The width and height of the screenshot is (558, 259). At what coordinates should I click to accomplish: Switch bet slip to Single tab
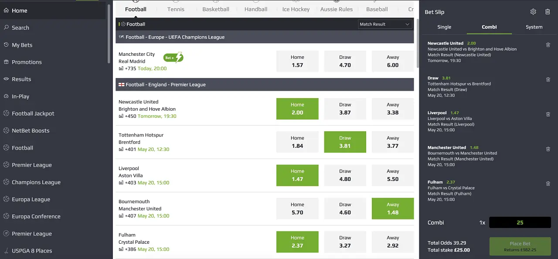[x=444, y=27]
